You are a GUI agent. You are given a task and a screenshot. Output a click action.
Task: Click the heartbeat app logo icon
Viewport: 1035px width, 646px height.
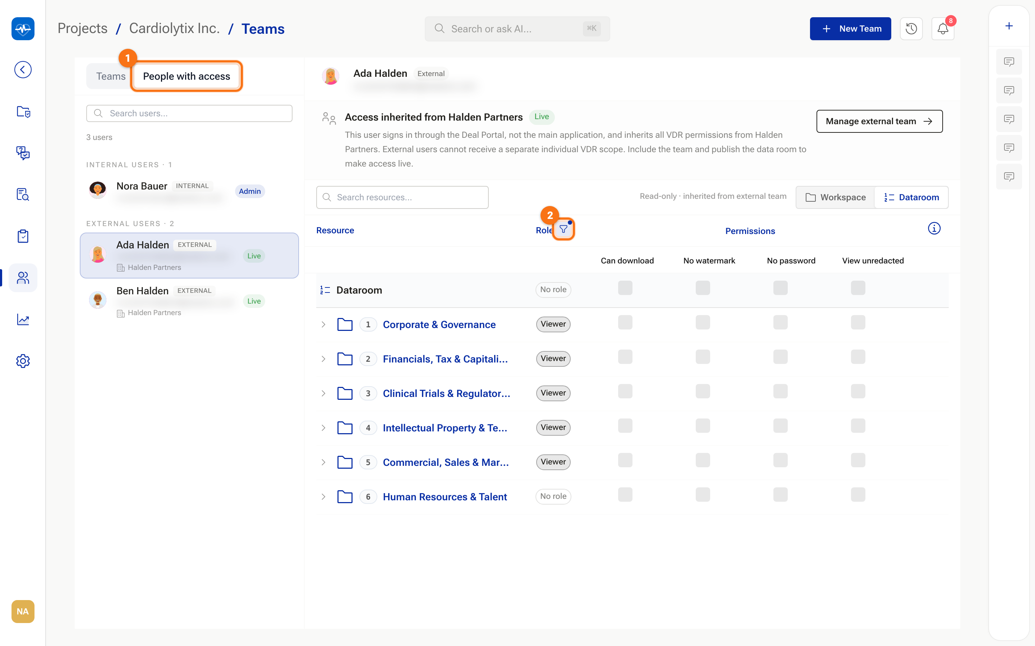pyautogui.click(x=23, y=29)
